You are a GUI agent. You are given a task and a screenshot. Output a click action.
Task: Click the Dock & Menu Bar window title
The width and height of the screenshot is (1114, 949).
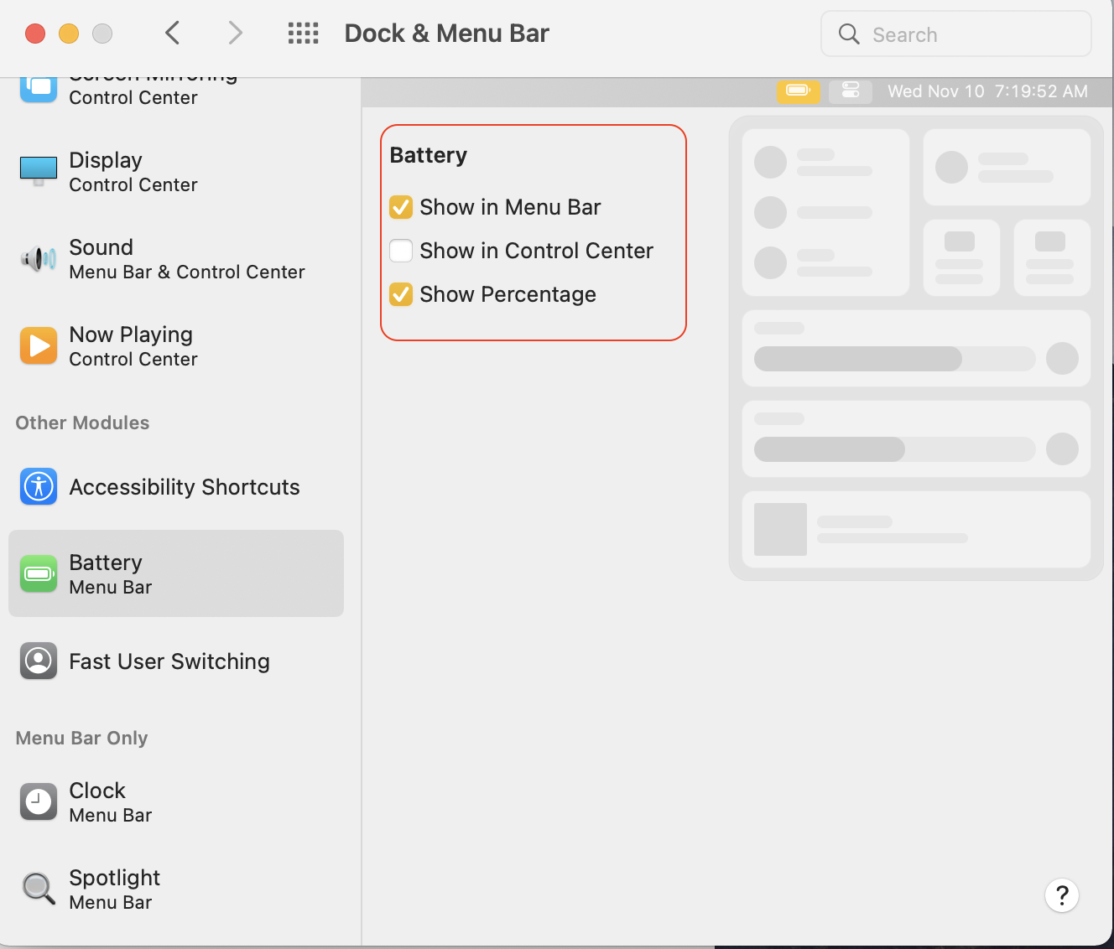(447, 34)
